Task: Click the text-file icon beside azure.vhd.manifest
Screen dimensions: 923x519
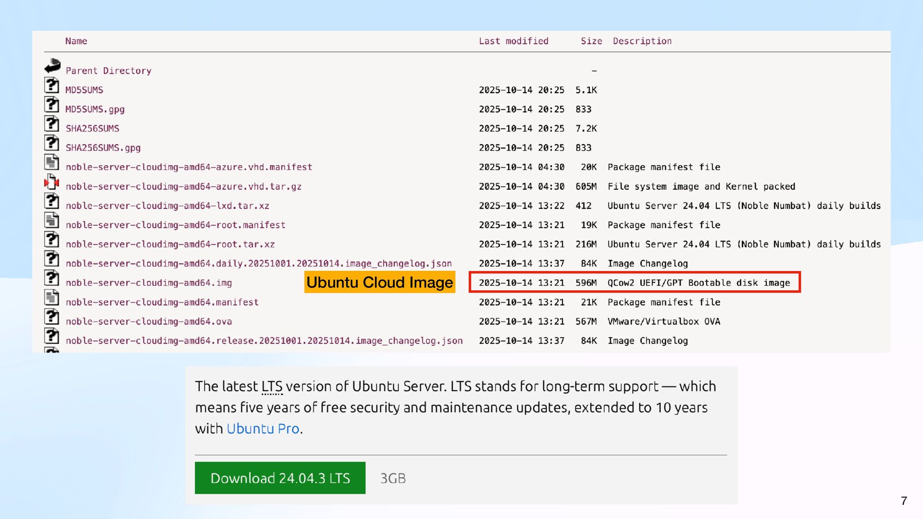Action: coord(52,162)
